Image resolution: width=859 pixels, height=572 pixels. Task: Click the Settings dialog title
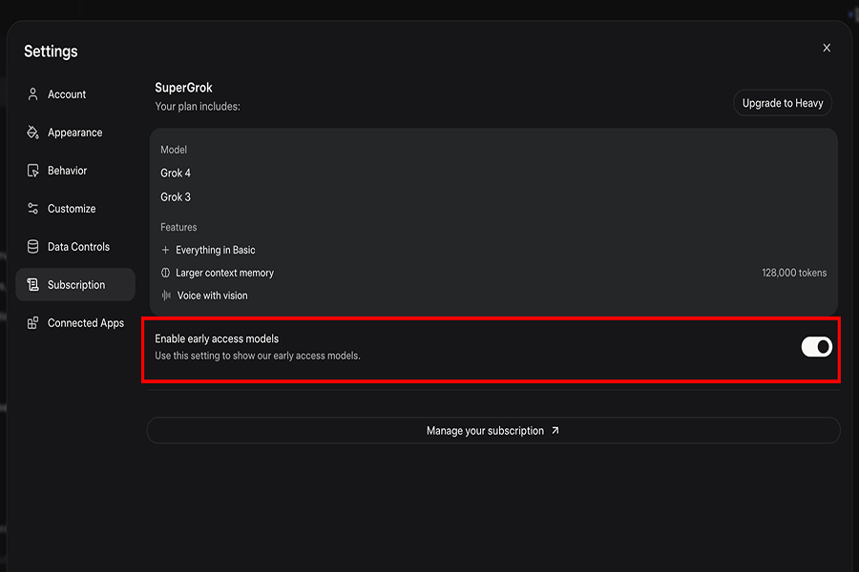pyautogui.click(x=51, y=51)
